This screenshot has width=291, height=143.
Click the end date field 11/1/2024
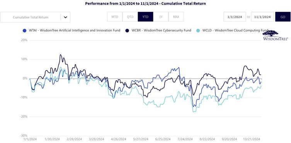(x=262, y=17)
